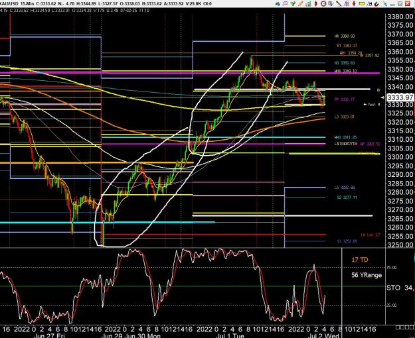This screenshot has height=338, width=415.
Task: Click the cloud icon in the chart toolbar
Action: pos(278,4)
